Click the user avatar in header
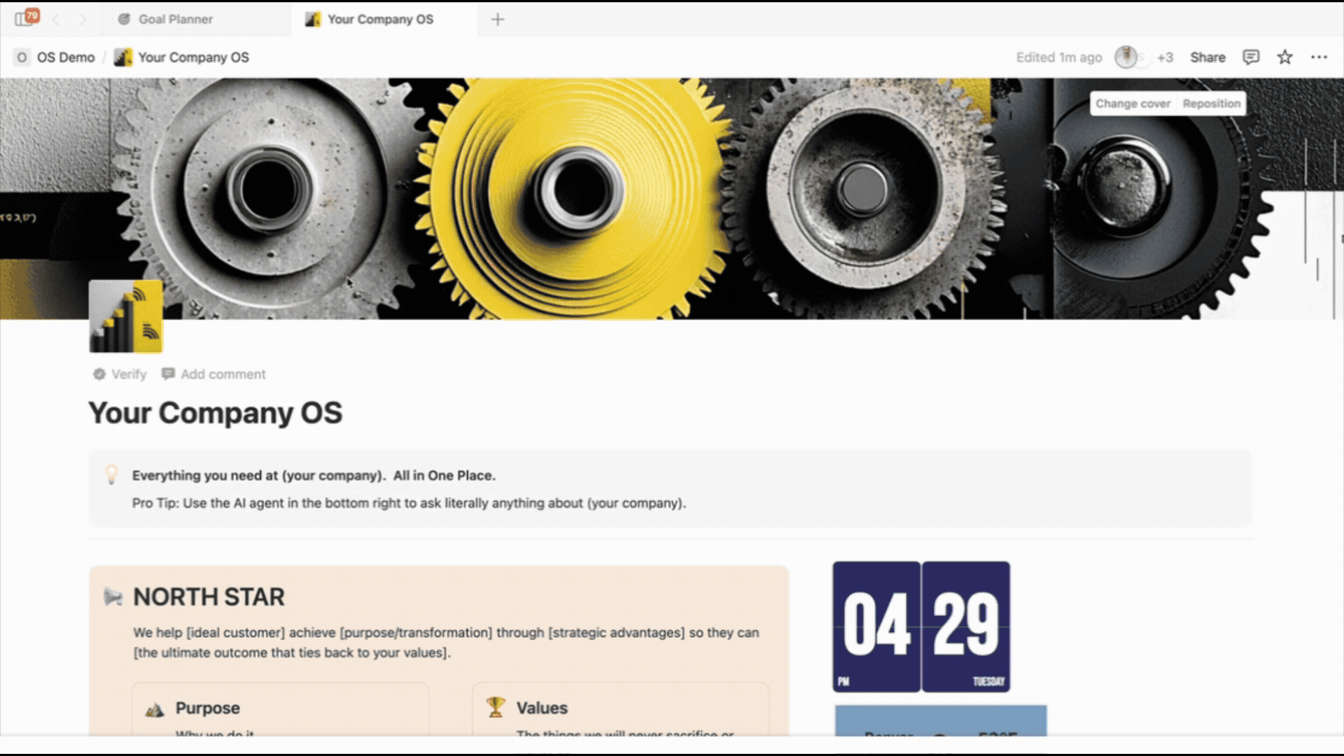Image resolution: width=1344 pixels, height=756 pixels. click(x=1126, y=57)
